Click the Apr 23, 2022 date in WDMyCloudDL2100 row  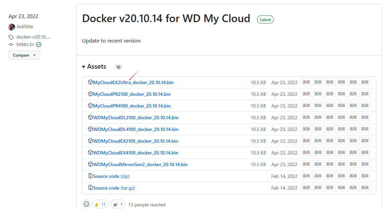point(284,118)
